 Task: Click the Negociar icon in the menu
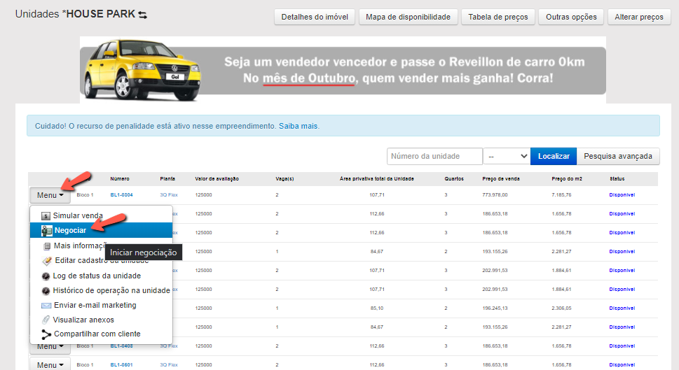47,231
